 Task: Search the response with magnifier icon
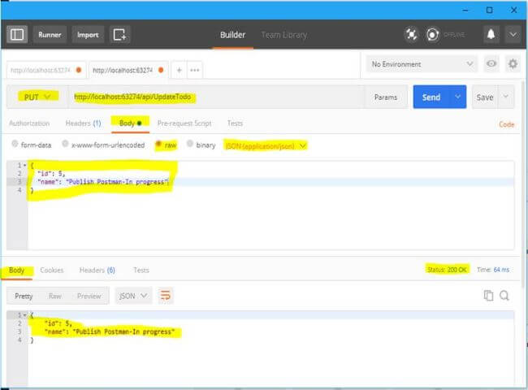(504, 296)
